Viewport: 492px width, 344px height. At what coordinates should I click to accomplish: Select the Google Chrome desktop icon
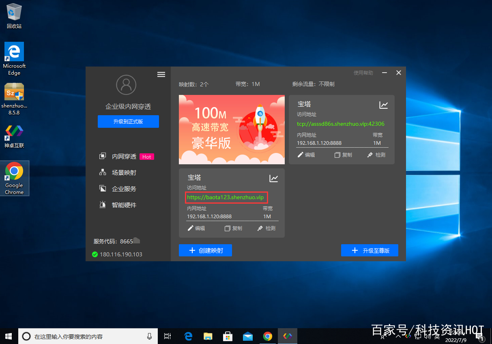14,178
